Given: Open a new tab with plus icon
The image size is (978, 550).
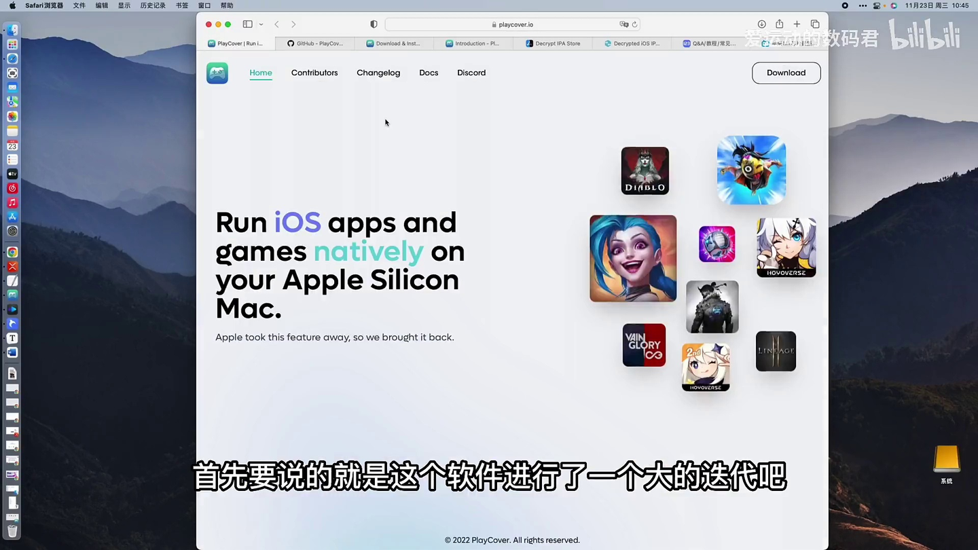Looking at the screenshot, I should (797, 24).
